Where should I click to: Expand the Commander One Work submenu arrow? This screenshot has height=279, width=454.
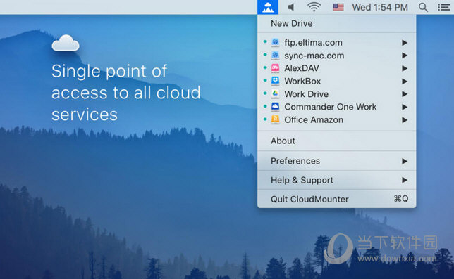click(405, 107)
